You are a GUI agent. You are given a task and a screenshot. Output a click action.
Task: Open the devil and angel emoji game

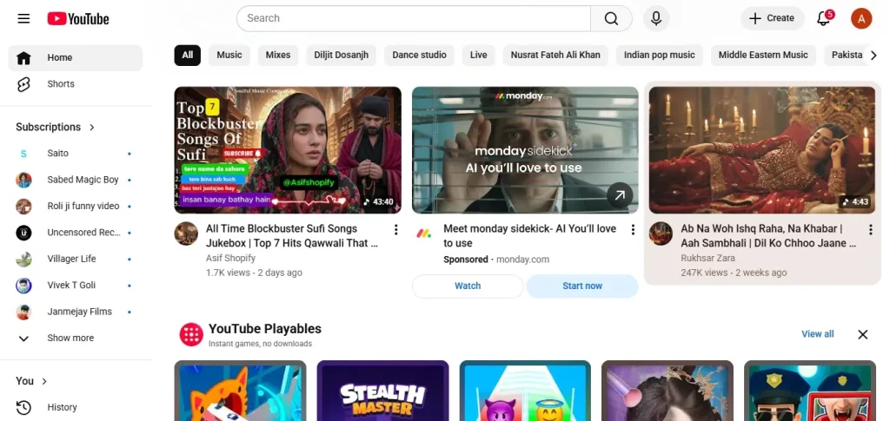click(525, 391)
